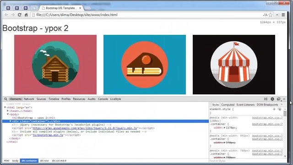293x165 pixels.
Task: Add a new style rule with plus icon
Action: (x=274, y=109)
